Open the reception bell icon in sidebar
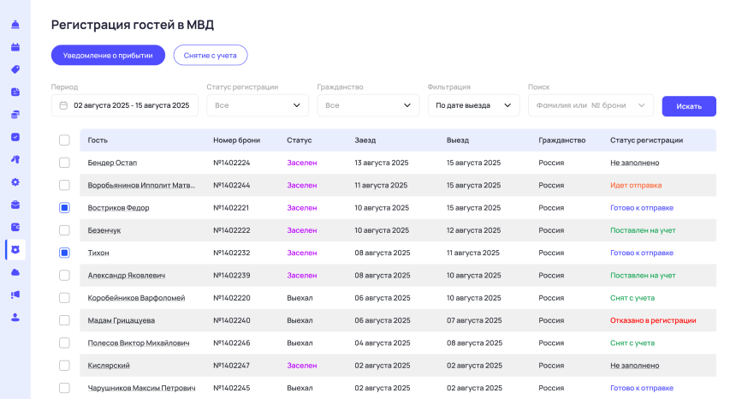The width and height of the screenshot is (736, 399). click(15, 24)
